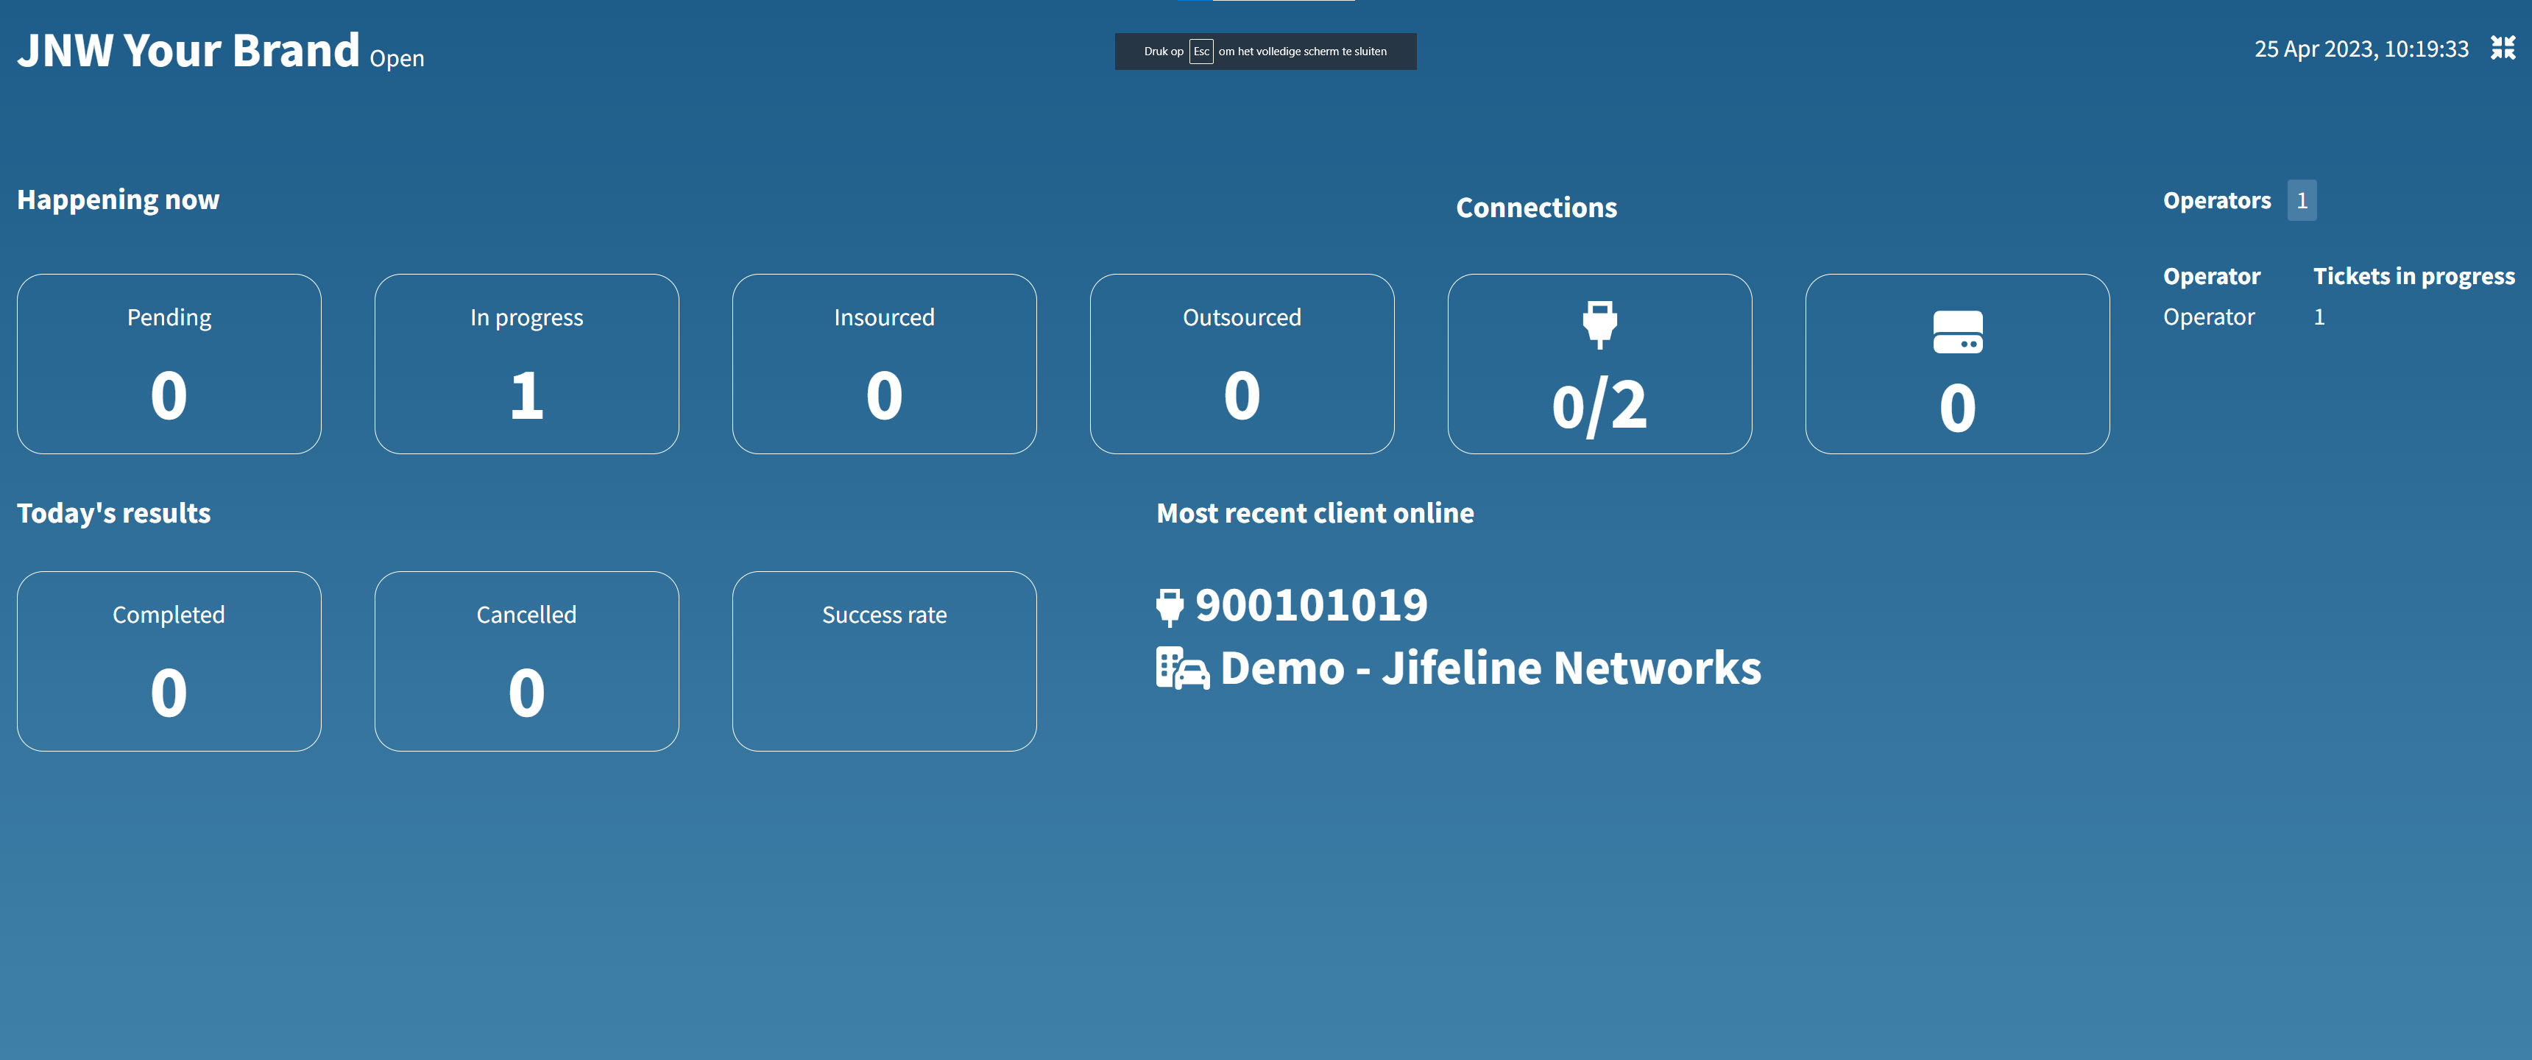Click the JNW Your Brand title

coord(188,51)
